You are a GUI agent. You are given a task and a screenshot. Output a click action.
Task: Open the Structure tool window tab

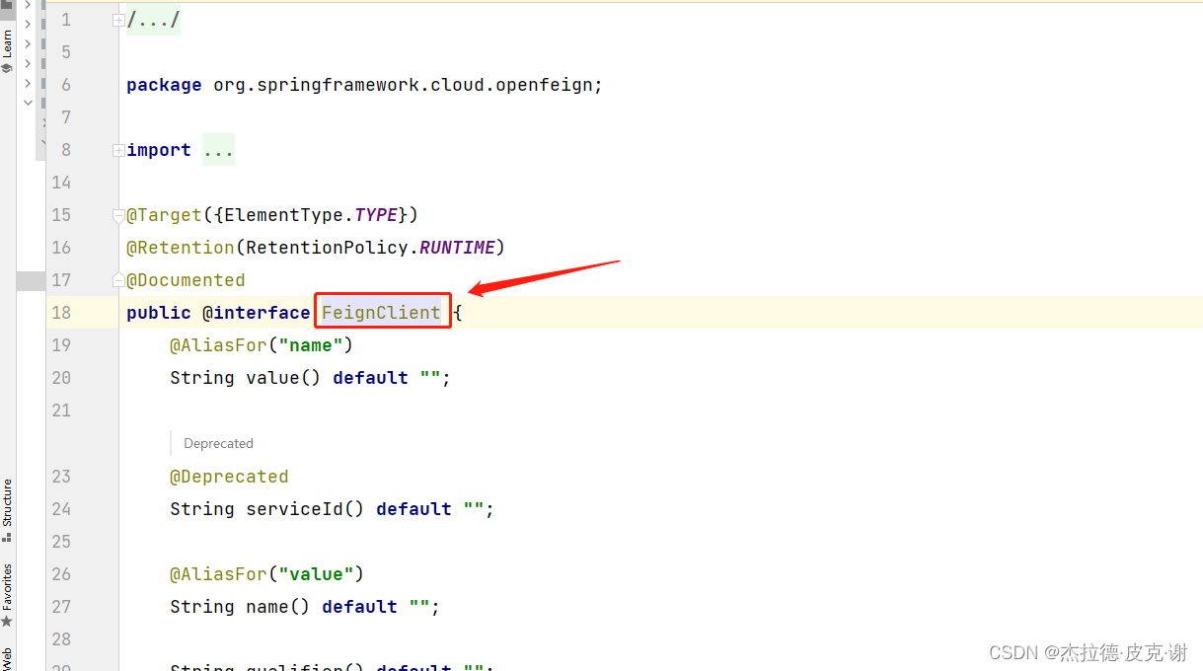pyautogui.click(x=7, y=503)
